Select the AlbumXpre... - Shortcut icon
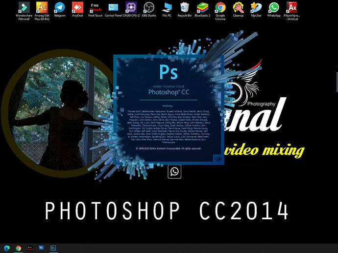 (x=292, y=11)
